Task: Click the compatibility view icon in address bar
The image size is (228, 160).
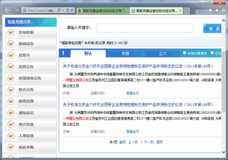Action: pos(68,10)
